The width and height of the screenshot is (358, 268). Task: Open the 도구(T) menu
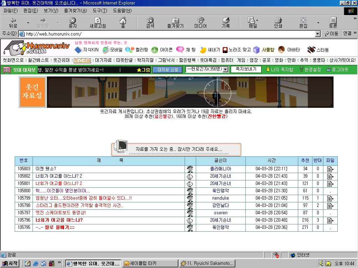100,11
